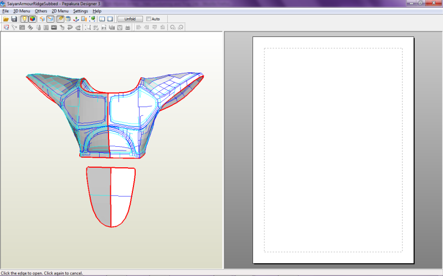Screen dimensions: 443x276
Task: Click the two-page icon in the 2D toolbar
Action: pyautogui.click(x=46, y=27)
